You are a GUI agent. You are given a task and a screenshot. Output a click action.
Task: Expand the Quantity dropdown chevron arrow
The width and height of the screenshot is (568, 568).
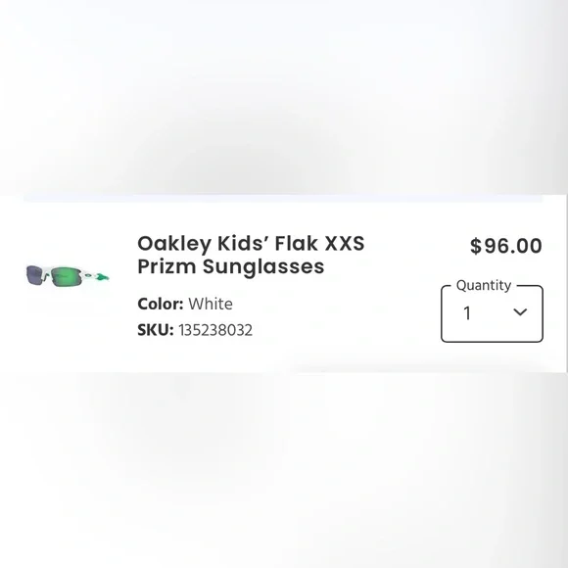coord(520,312)
